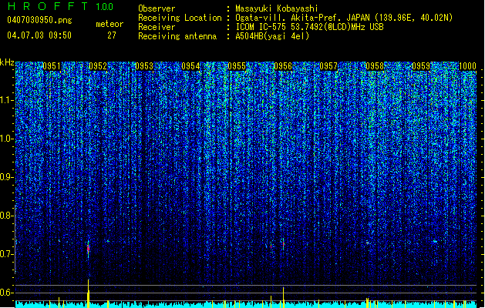Click the 0958 time marker
This screenshot has width=485, height=308.
point(375,66)
